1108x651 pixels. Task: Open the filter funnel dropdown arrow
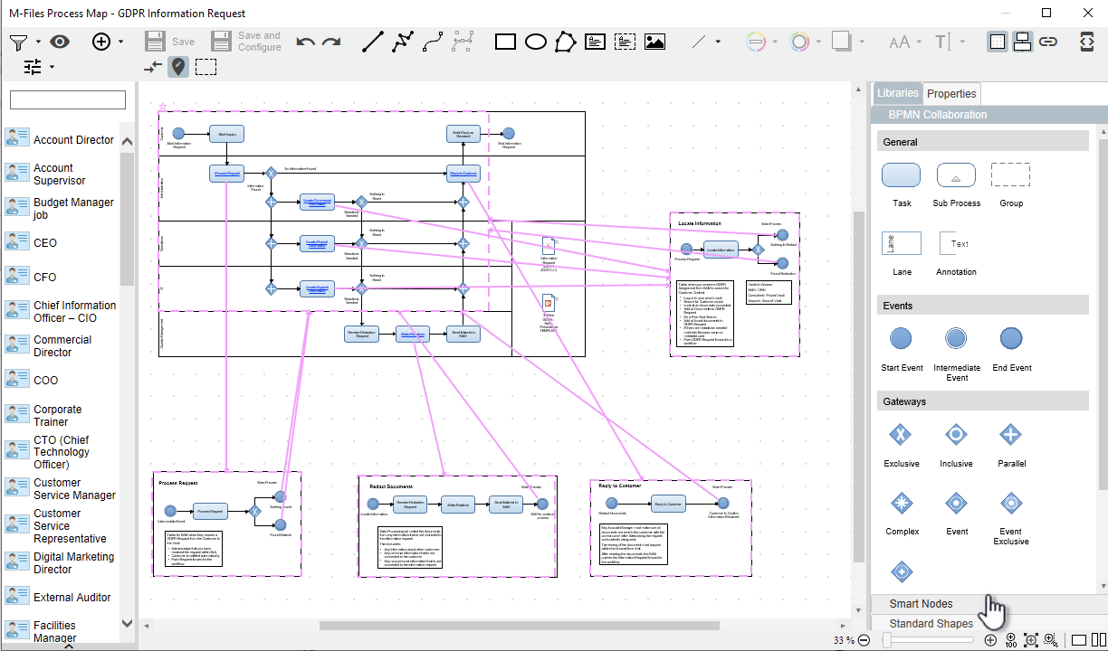(x=38, y=42)
